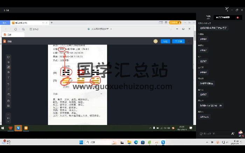Click the eraser tool in whiteboard toolbar

coord(9,94)
